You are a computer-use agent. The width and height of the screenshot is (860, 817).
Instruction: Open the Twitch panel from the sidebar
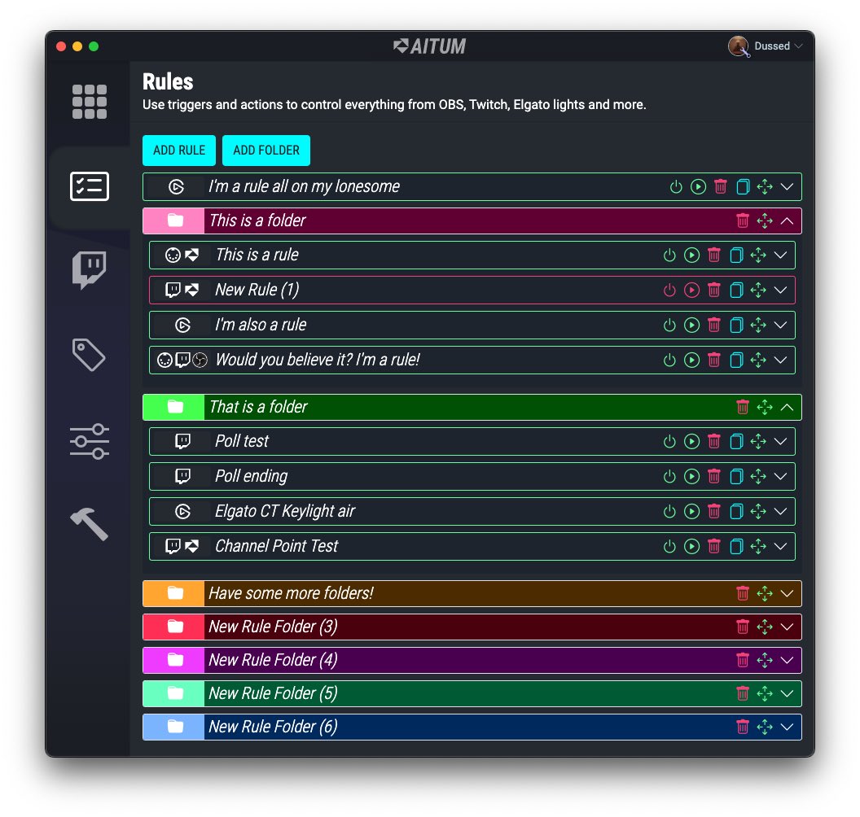click(x=89, y=269)
